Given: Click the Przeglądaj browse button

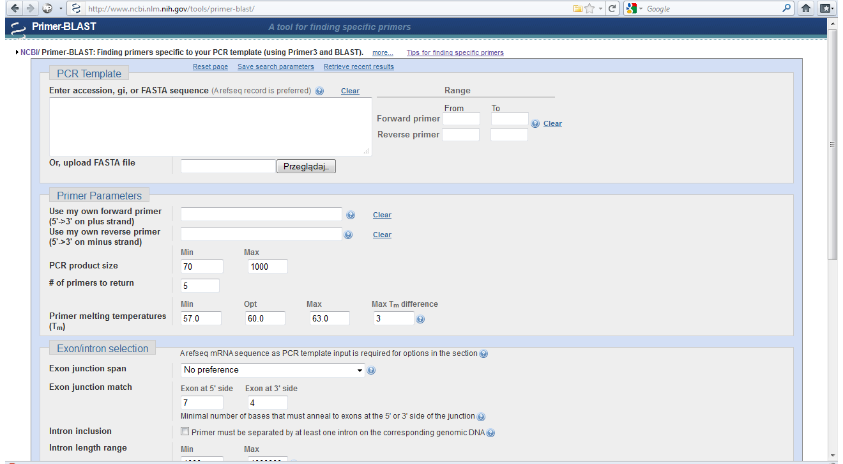Looking at the screenshot, I should point(306,166).
